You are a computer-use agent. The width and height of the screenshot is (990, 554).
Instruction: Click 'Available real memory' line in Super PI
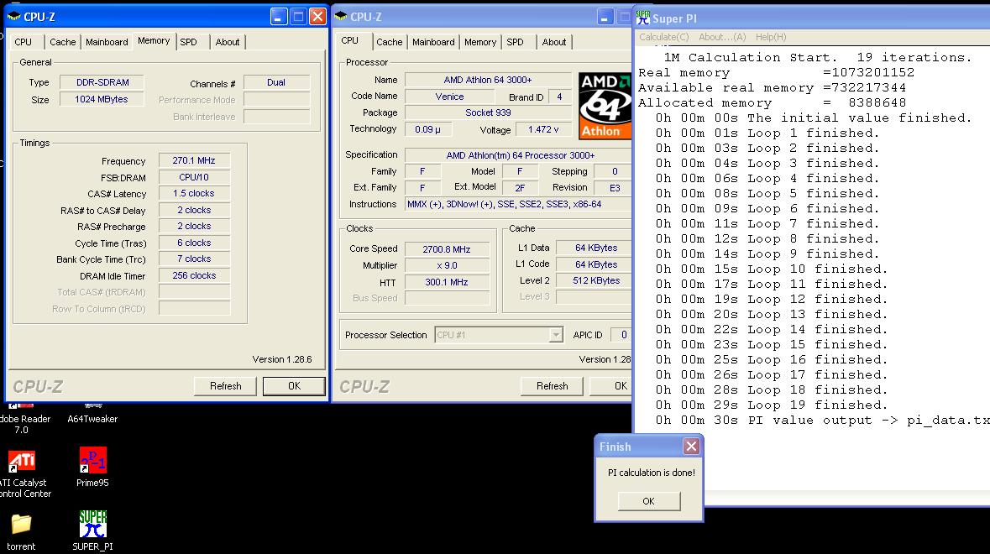pyautogui.click(x=773, y=87)
